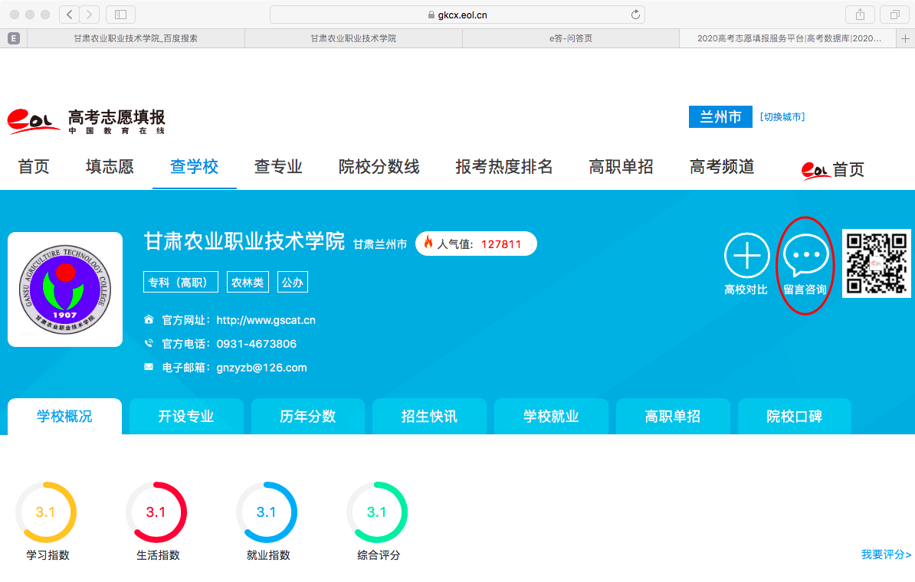Click the reload page icon
This screenshot has width=915, height=582.
(635, 15)
